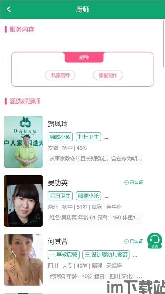
Task: Tap 已认证 check icon next to 何其蓉
Action: 126,241
